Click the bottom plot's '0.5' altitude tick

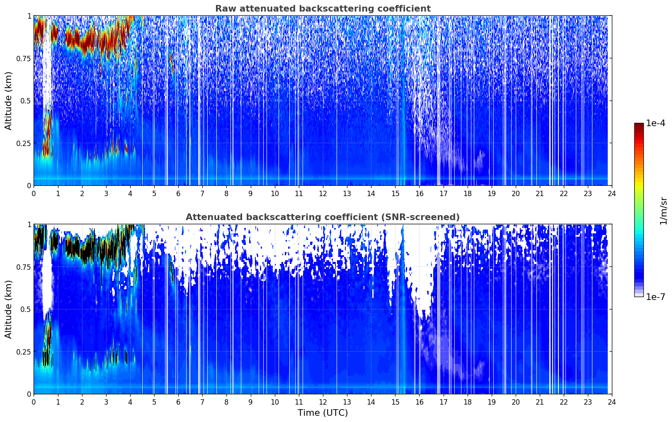pyautogui.click(x=26, y=309)
